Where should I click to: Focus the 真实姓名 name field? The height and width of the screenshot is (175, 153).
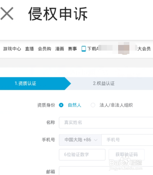pyautogui.click(x=106, y=123)
